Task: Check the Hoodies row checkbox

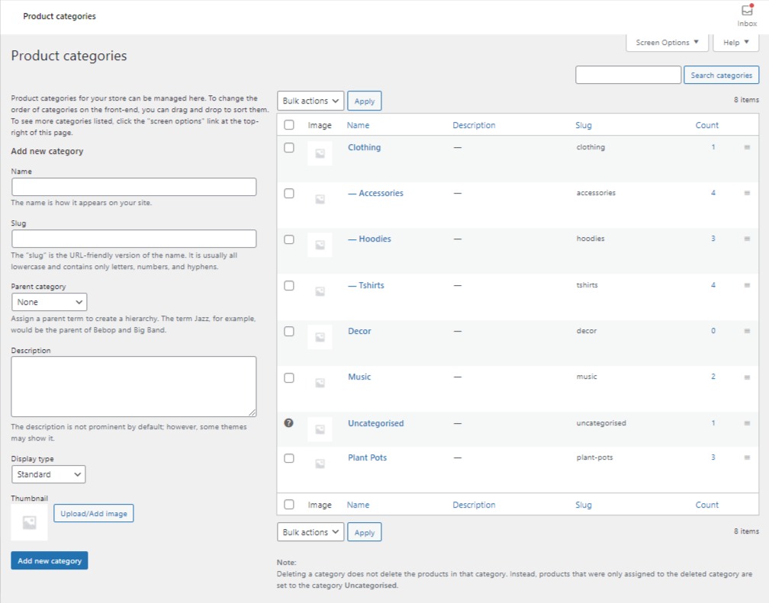Action: pyautogui.click(x=289, y=239)
